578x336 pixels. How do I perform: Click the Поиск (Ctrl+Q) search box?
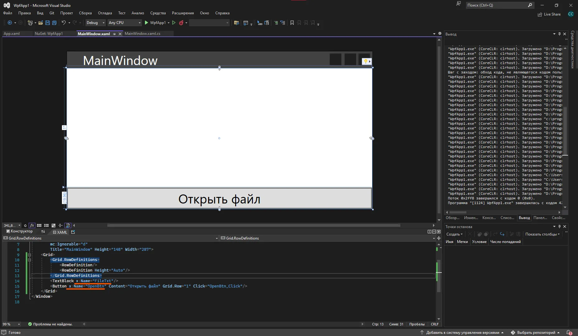click(x=500, y=5)
